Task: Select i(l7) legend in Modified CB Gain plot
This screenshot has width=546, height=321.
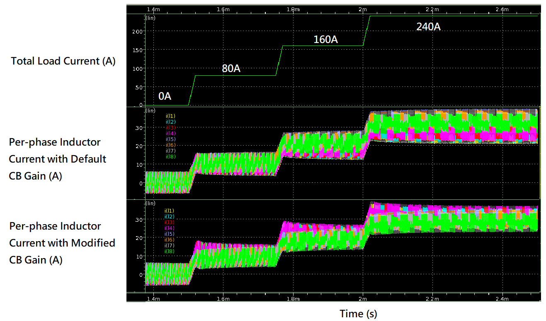Action: [x=170, y=246]
